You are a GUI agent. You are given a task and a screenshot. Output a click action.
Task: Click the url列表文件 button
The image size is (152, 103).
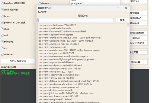pyautogui.click(x=138, y=43)
